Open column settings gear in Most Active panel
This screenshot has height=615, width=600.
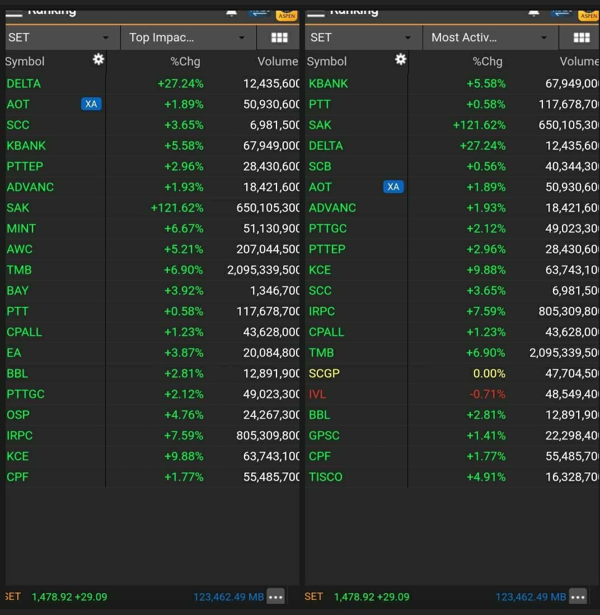tap(401, 59)
